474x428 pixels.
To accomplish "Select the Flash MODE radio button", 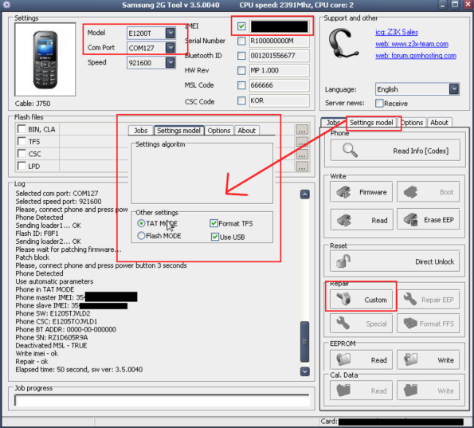I will tap(141, 236).
